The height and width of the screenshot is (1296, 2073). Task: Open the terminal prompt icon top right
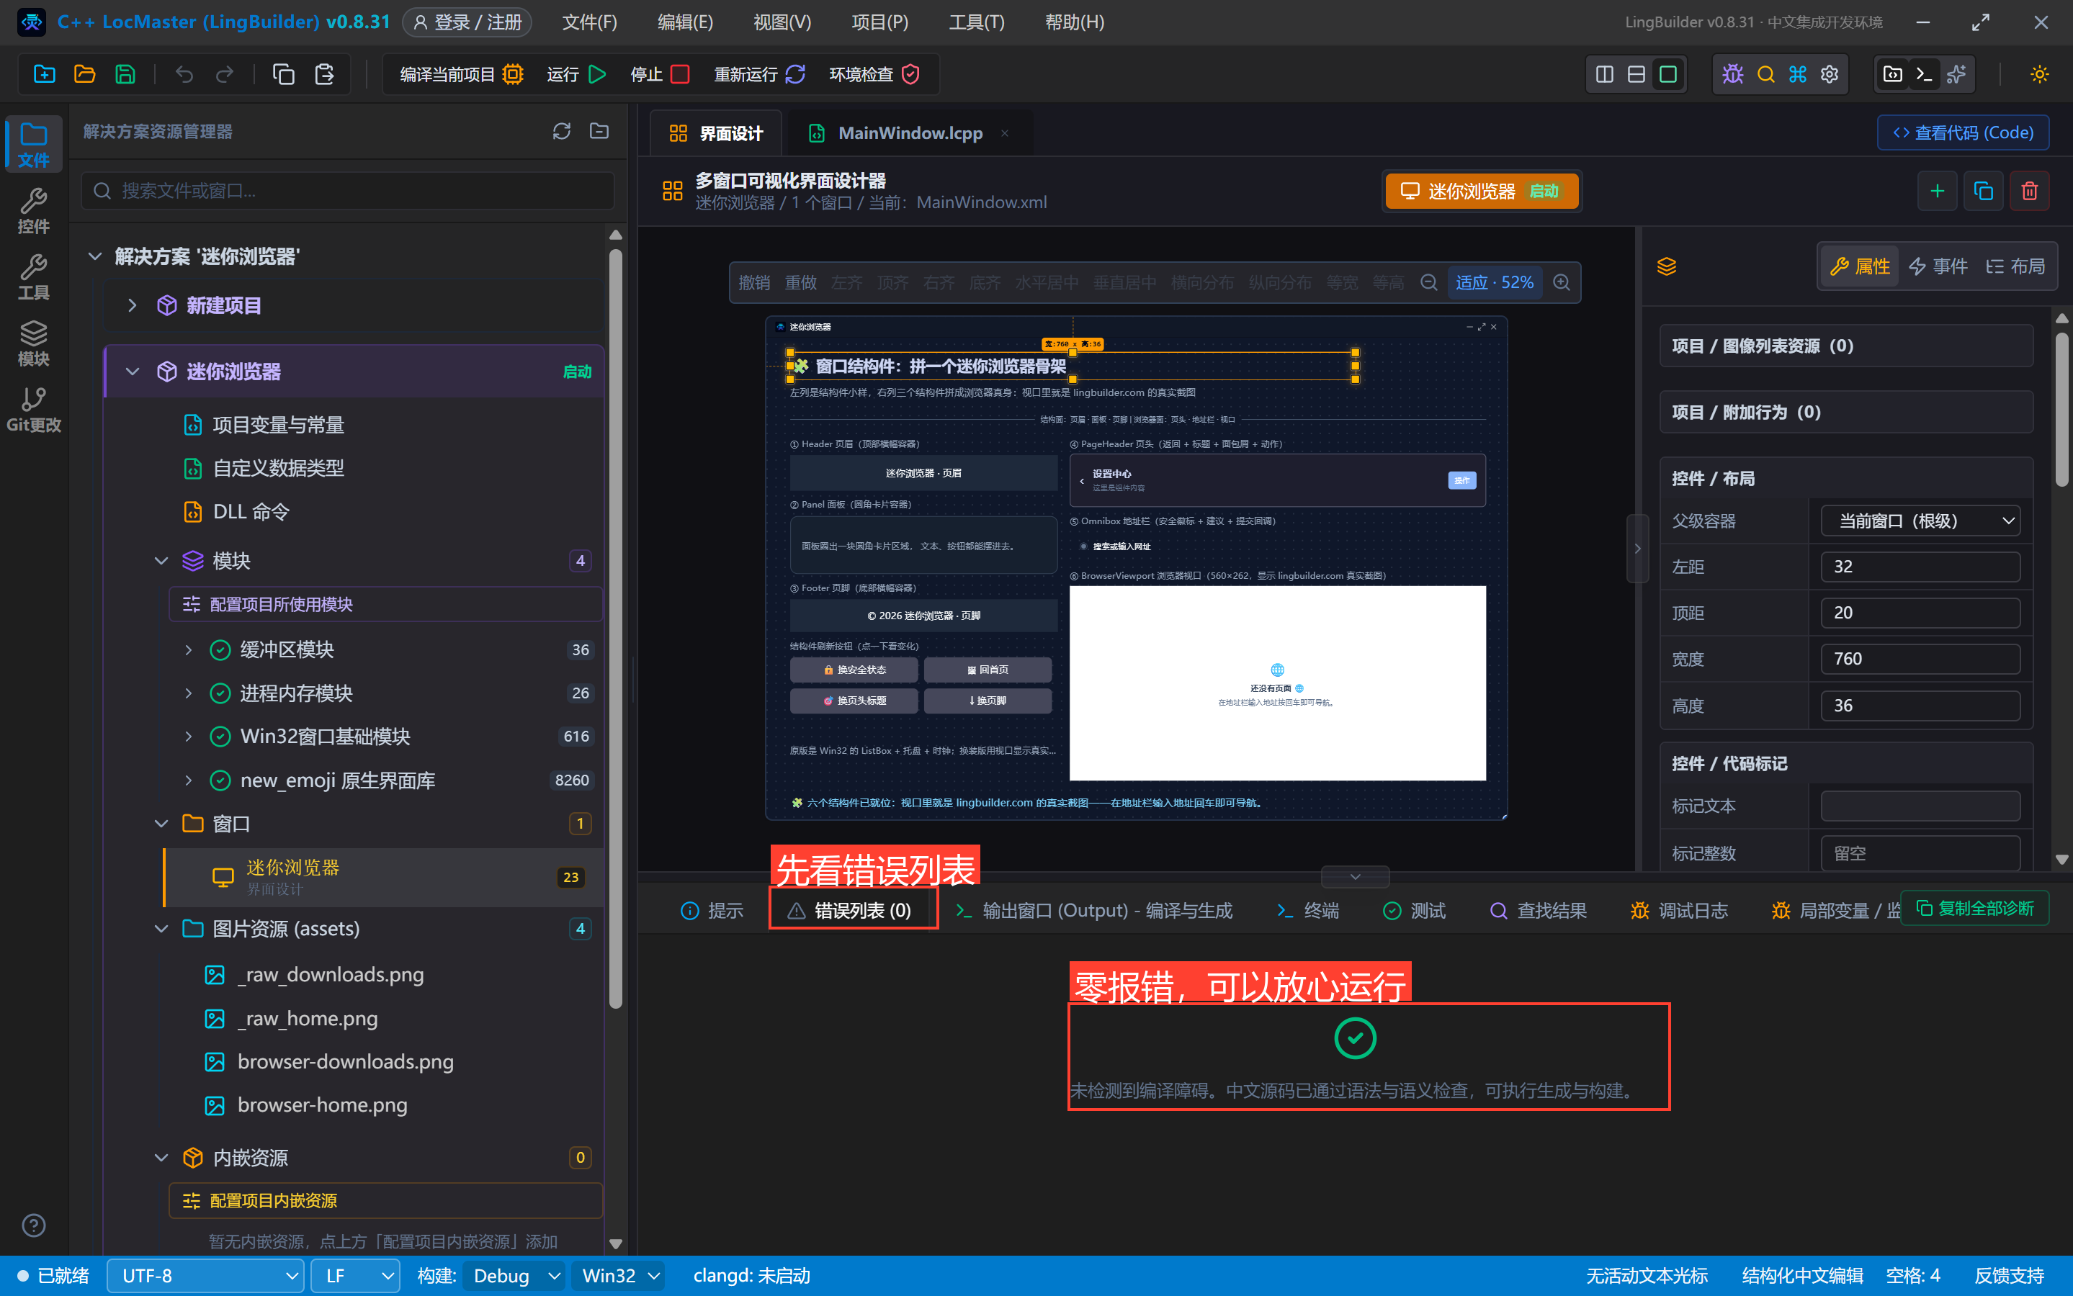pos(1924,75)
